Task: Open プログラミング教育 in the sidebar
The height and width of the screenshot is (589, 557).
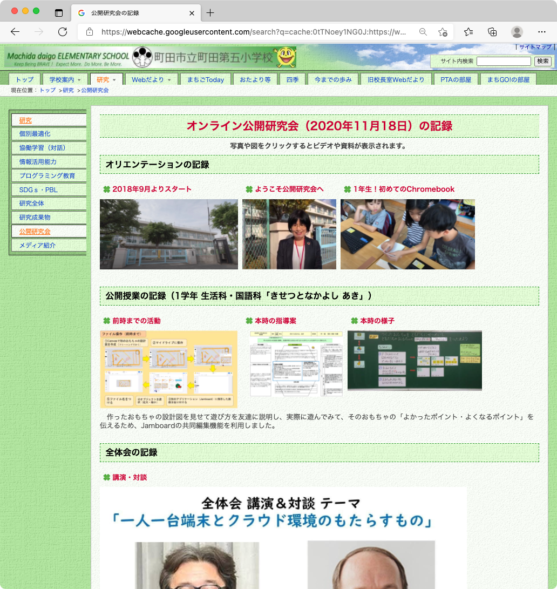Action: tap(49, 175)
